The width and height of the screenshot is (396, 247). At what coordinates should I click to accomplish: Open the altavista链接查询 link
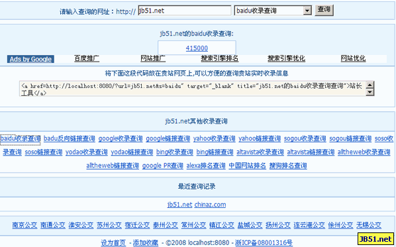pos(311,152)
